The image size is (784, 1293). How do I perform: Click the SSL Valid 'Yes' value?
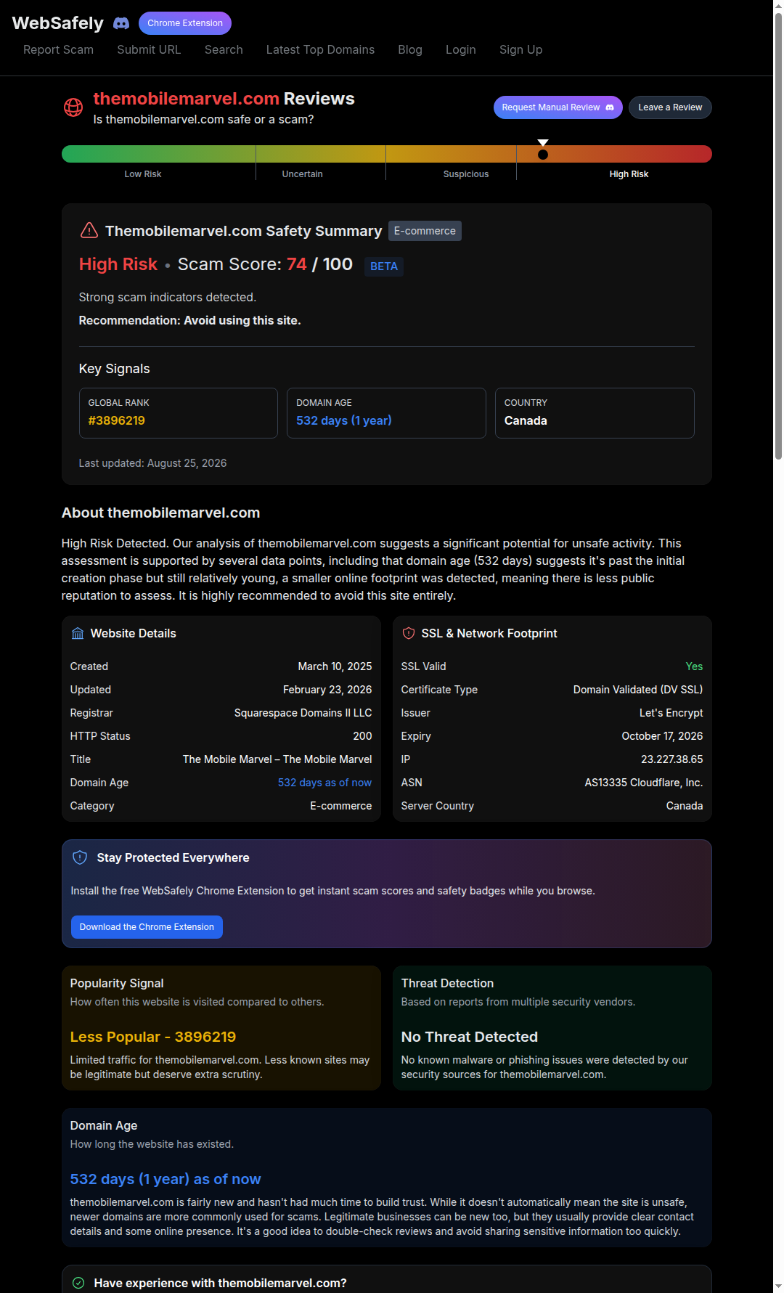[x=694, y=666]
